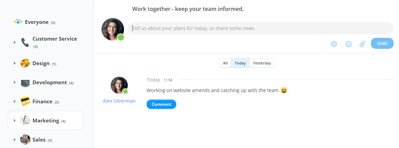Viewport: 399px width, 148px height.
Task: Click the Design palette icon
Action: 25,63
